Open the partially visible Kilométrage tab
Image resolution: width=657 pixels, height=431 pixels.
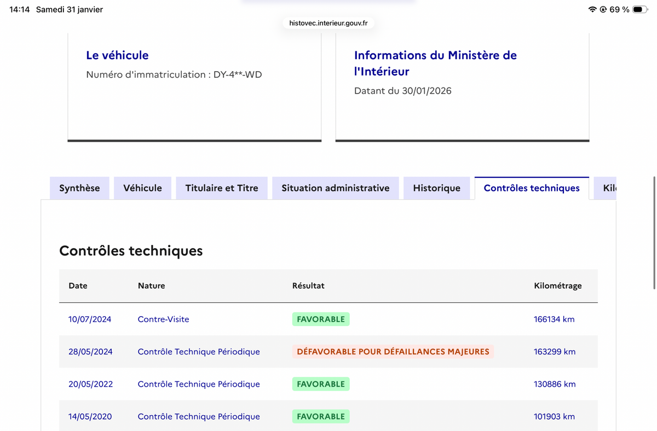[x=605, y=188]
